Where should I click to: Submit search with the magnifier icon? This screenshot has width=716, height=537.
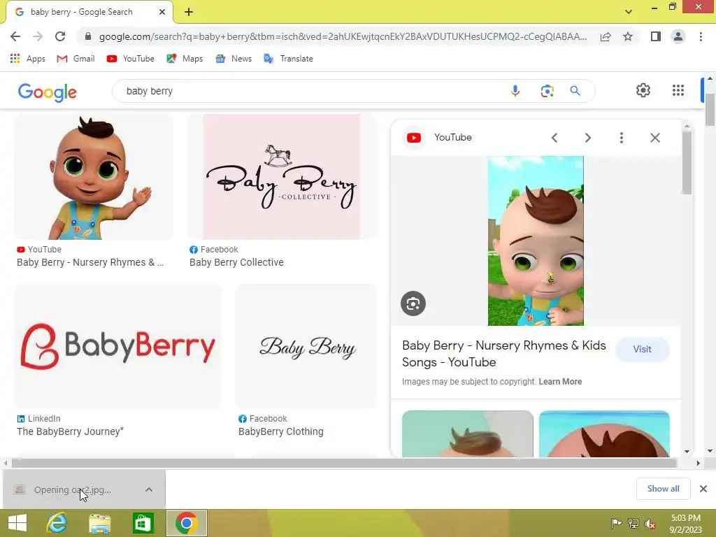575,91
